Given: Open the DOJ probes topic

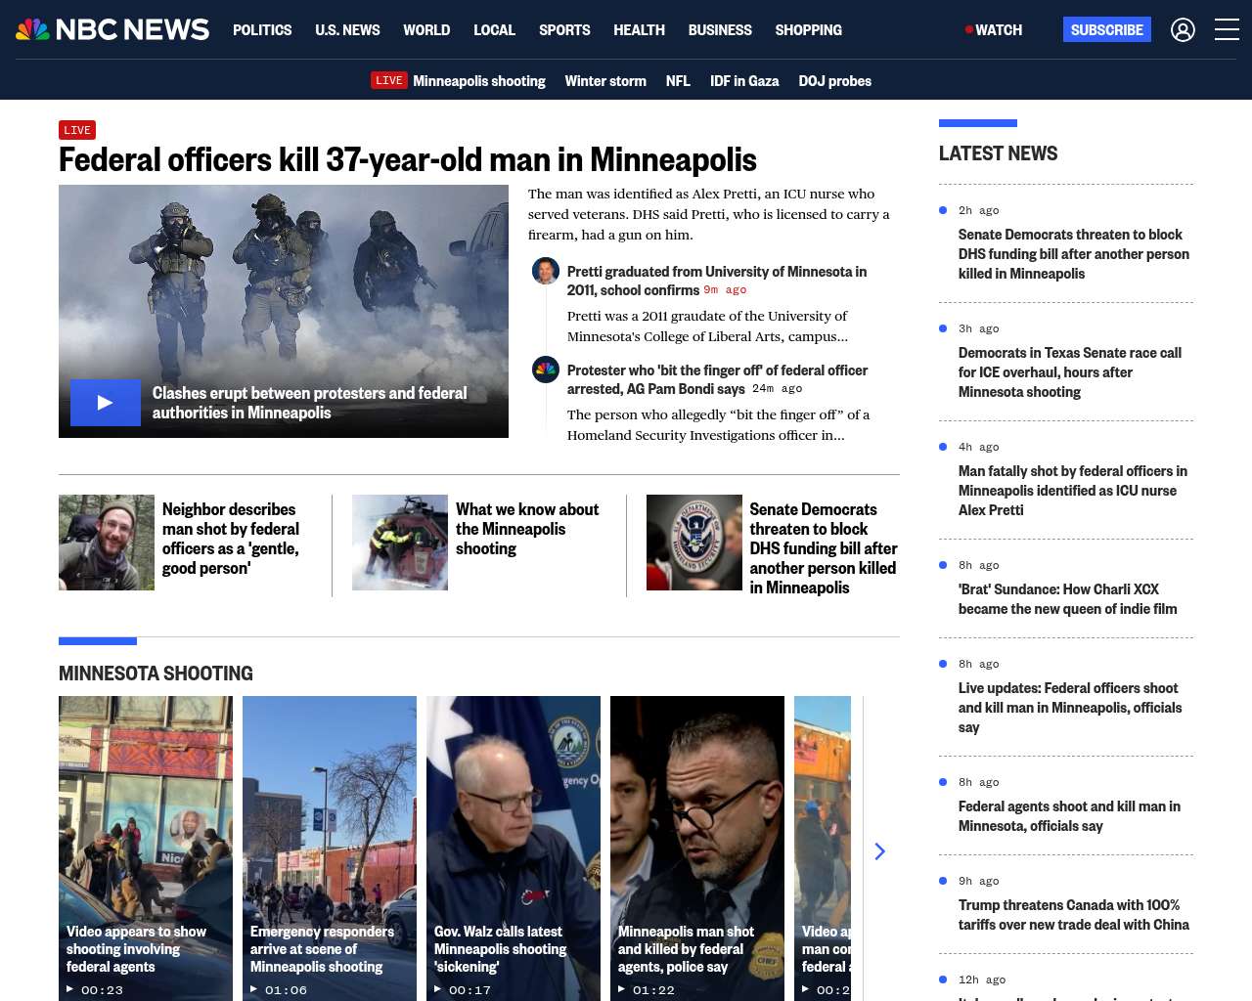Looking at the screenshot, I should pyautogui.click(x=834, y=80).
